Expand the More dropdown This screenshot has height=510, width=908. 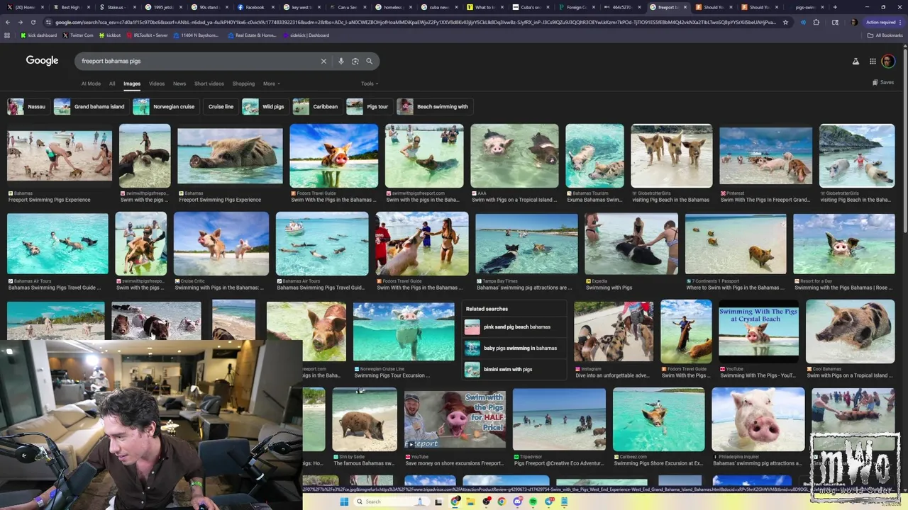[272, 84]
